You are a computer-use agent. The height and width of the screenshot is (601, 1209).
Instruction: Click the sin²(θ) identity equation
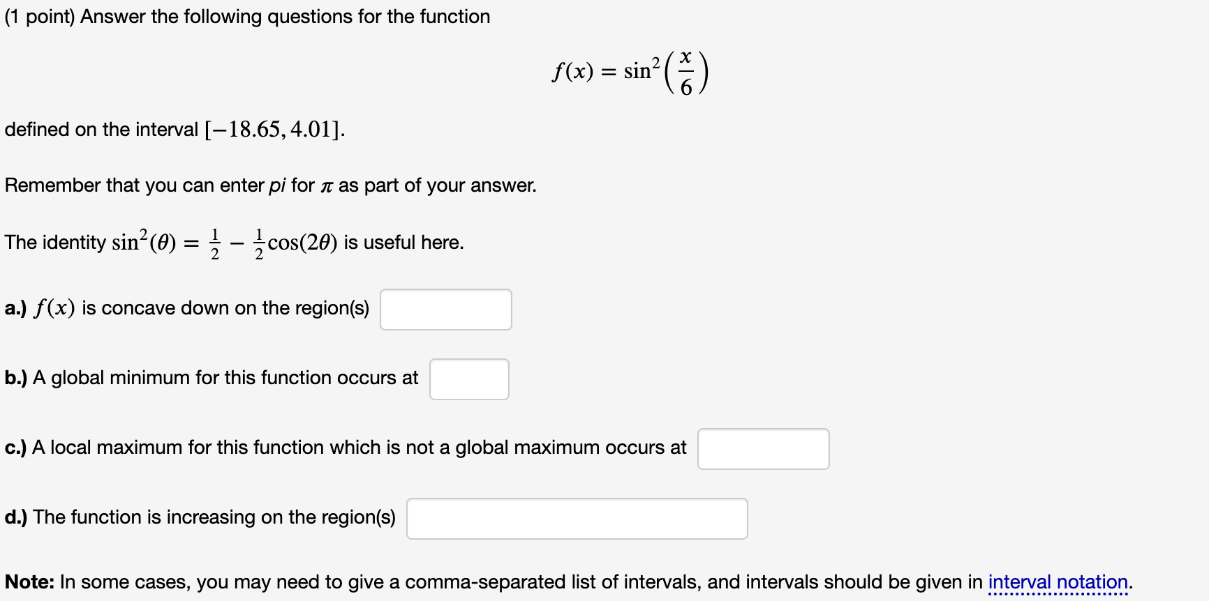(225, 242)
